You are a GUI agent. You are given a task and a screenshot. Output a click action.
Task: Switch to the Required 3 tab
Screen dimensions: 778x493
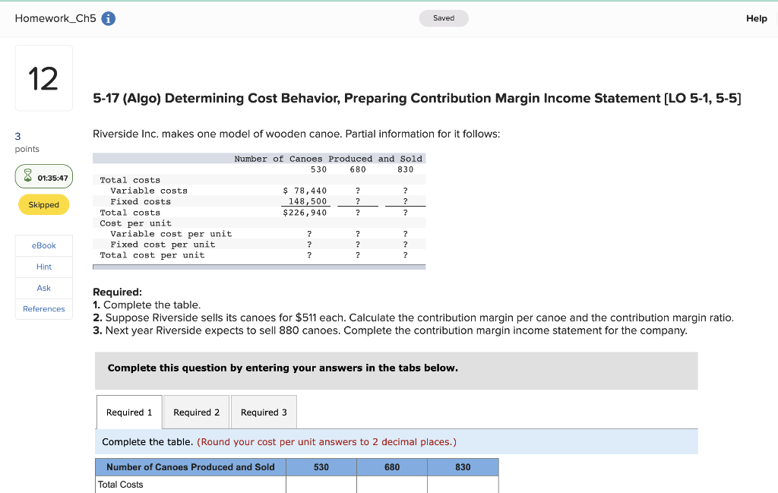click(264, 412)
